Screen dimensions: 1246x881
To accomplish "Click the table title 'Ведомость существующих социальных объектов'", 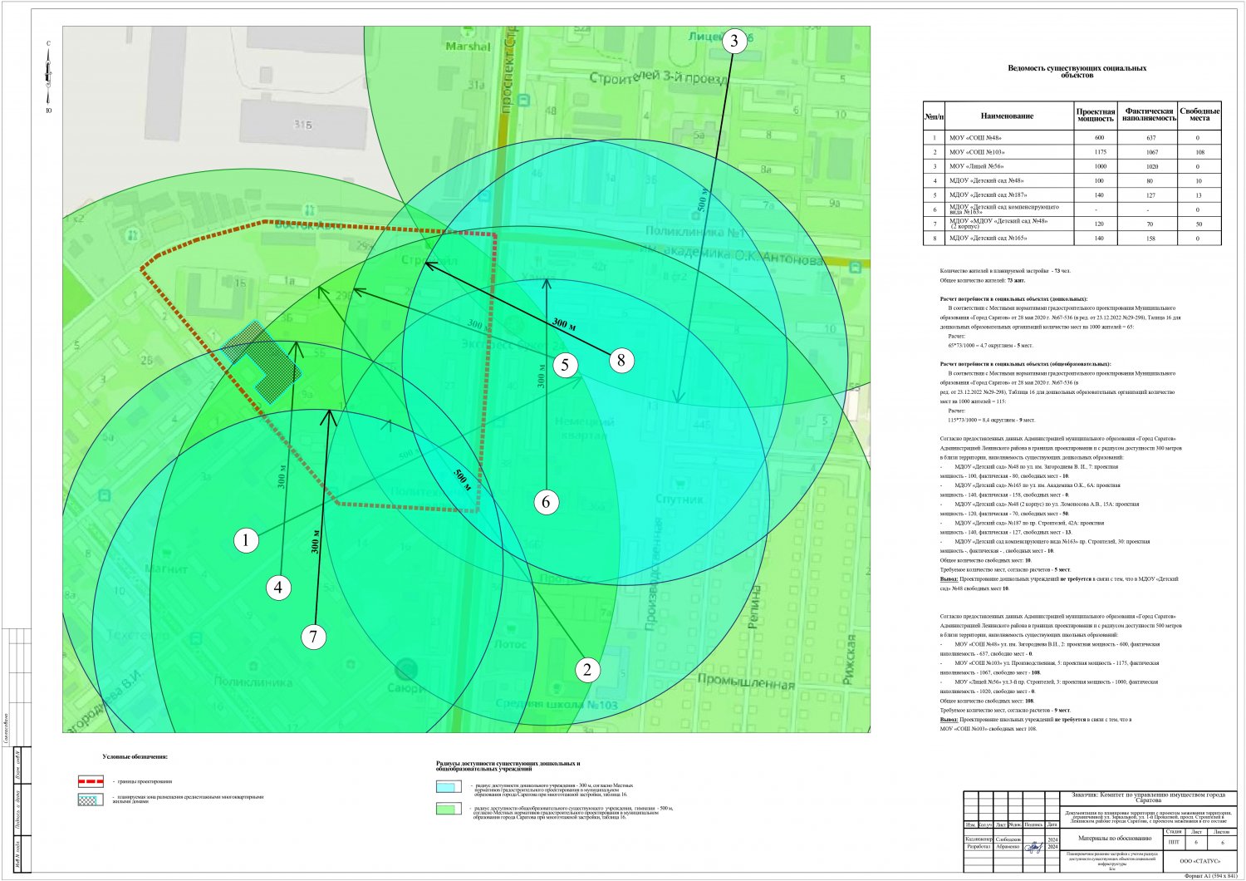I will point(1077,71).
